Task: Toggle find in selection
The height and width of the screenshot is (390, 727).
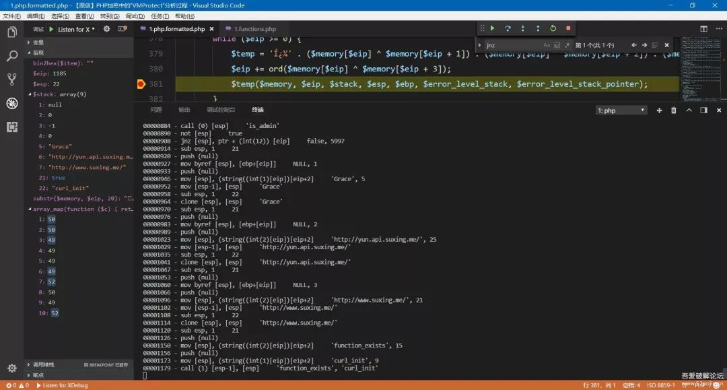Action: point(655,45)
